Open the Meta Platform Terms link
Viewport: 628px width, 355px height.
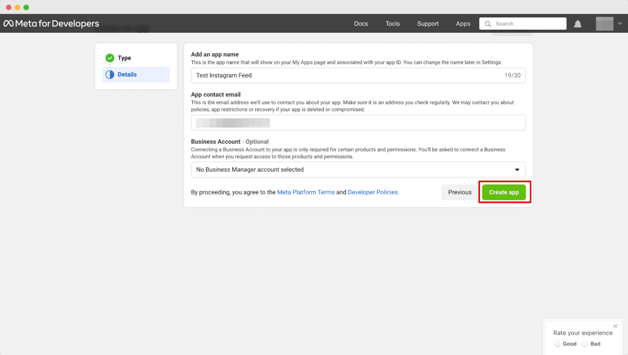click(305, 192)
